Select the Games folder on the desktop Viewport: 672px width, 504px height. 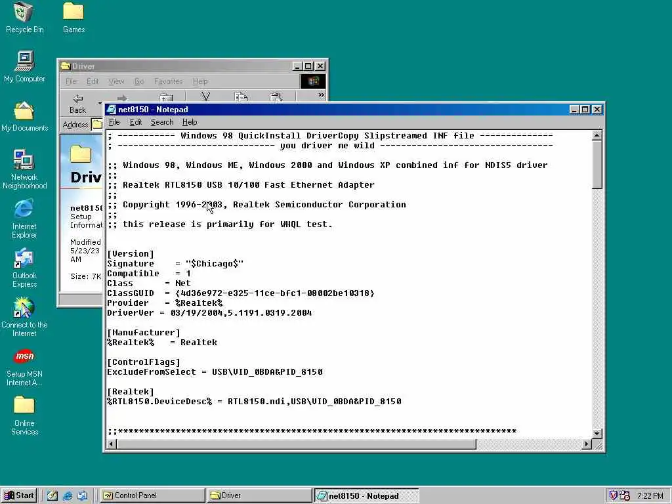point(73,17)
